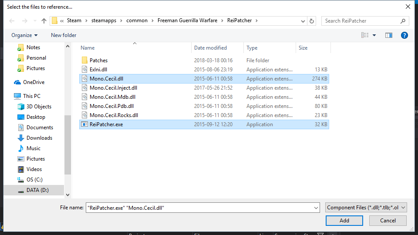The image size is (418, 235).
Task: Go up one folder level
Action: pyautogui.click(x=44, y=21)
